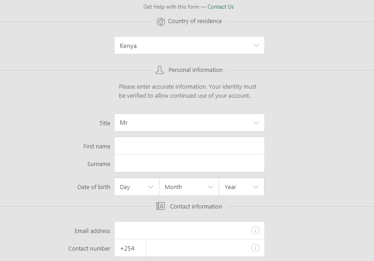Image resolution: width=374 pixels, height=261 pixels.
Task: Click the info icon in Email address field
Action: [255, 230]
